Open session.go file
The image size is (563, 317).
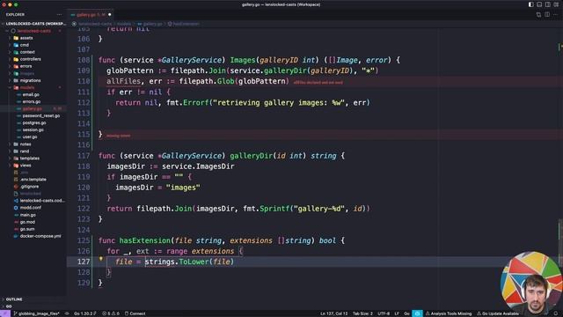[x=33, y=129]
